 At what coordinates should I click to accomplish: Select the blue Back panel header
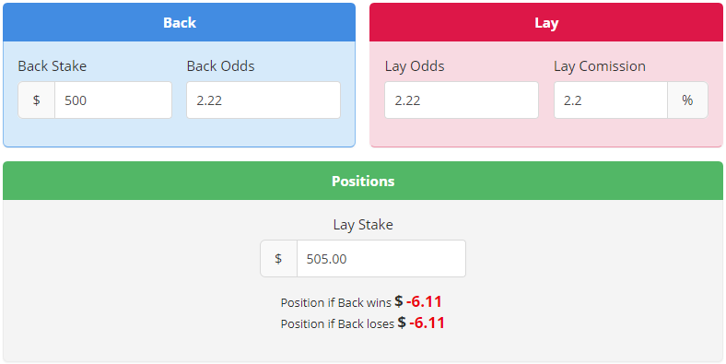[179, 22]
